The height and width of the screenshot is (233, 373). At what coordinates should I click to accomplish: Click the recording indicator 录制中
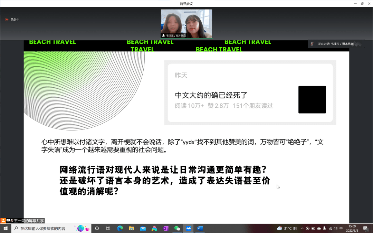(12, 19)
